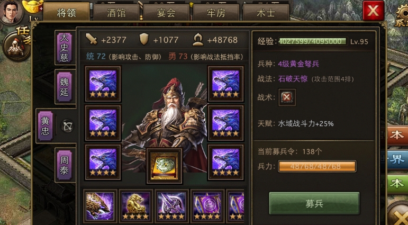Open the 宴会 tab
This screenshot has height=225, width=408.
[x=166, y=13]
